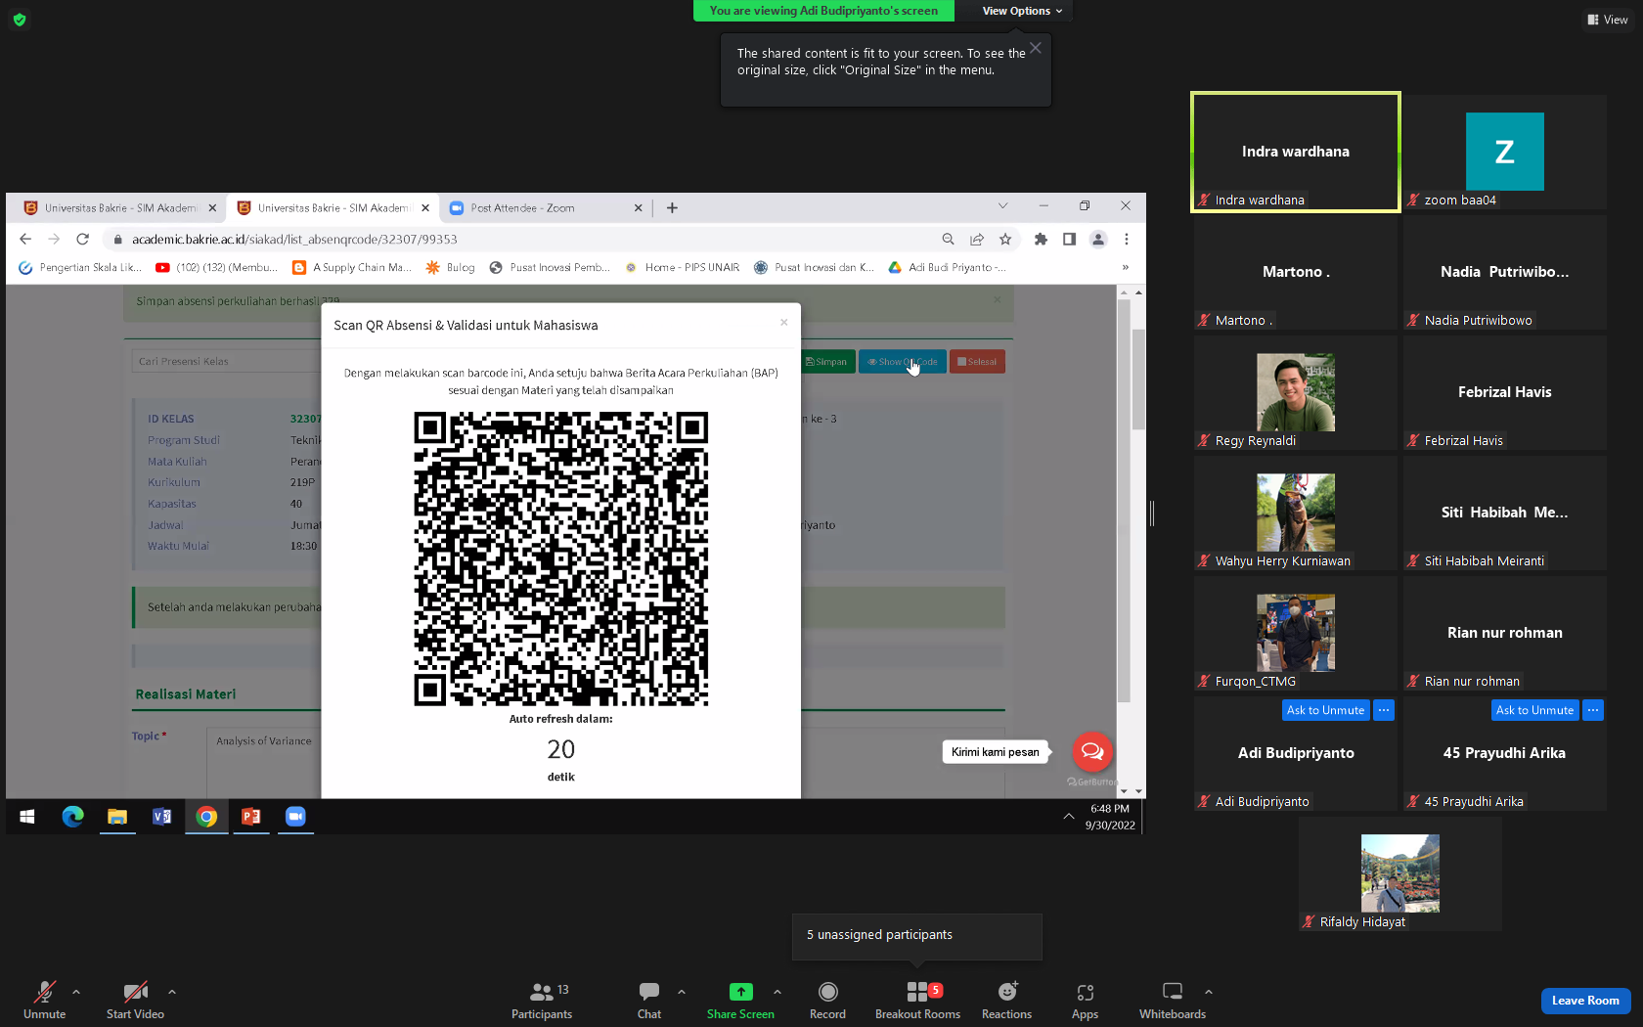Select Indra wardhana's video tile
The image size is (1643, 1027).
pos(1296,152)
